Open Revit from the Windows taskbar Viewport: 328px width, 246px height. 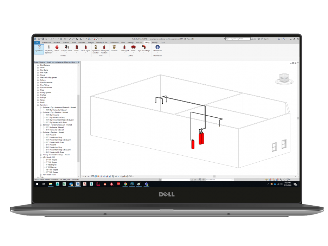click(x=78, y=184)
